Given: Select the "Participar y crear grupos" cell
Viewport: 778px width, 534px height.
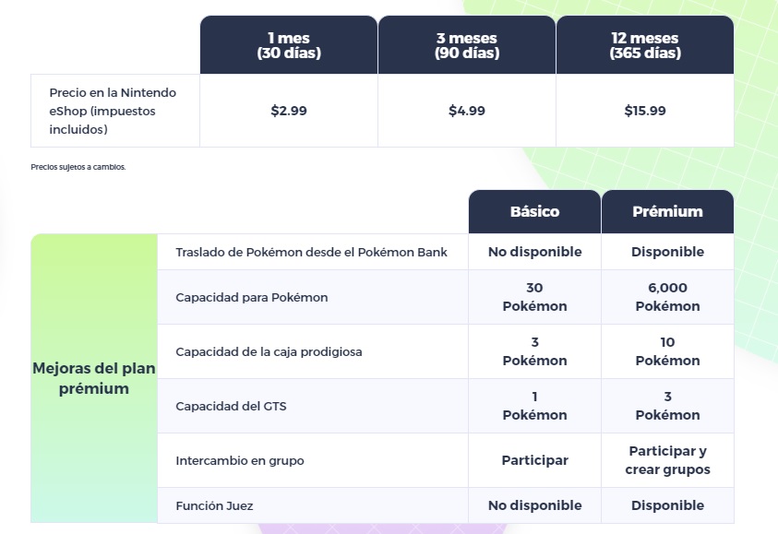Looking at the screenshot, I should (x=667, y=460).
